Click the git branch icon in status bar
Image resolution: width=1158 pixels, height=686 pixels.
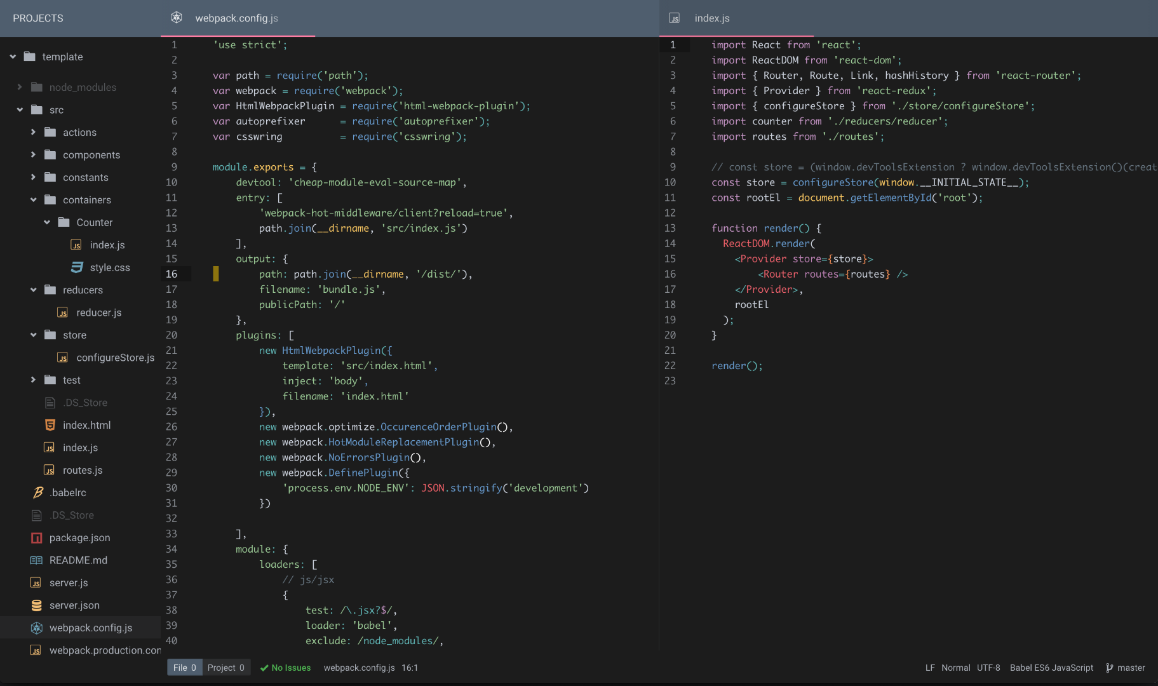(1109, 668)
